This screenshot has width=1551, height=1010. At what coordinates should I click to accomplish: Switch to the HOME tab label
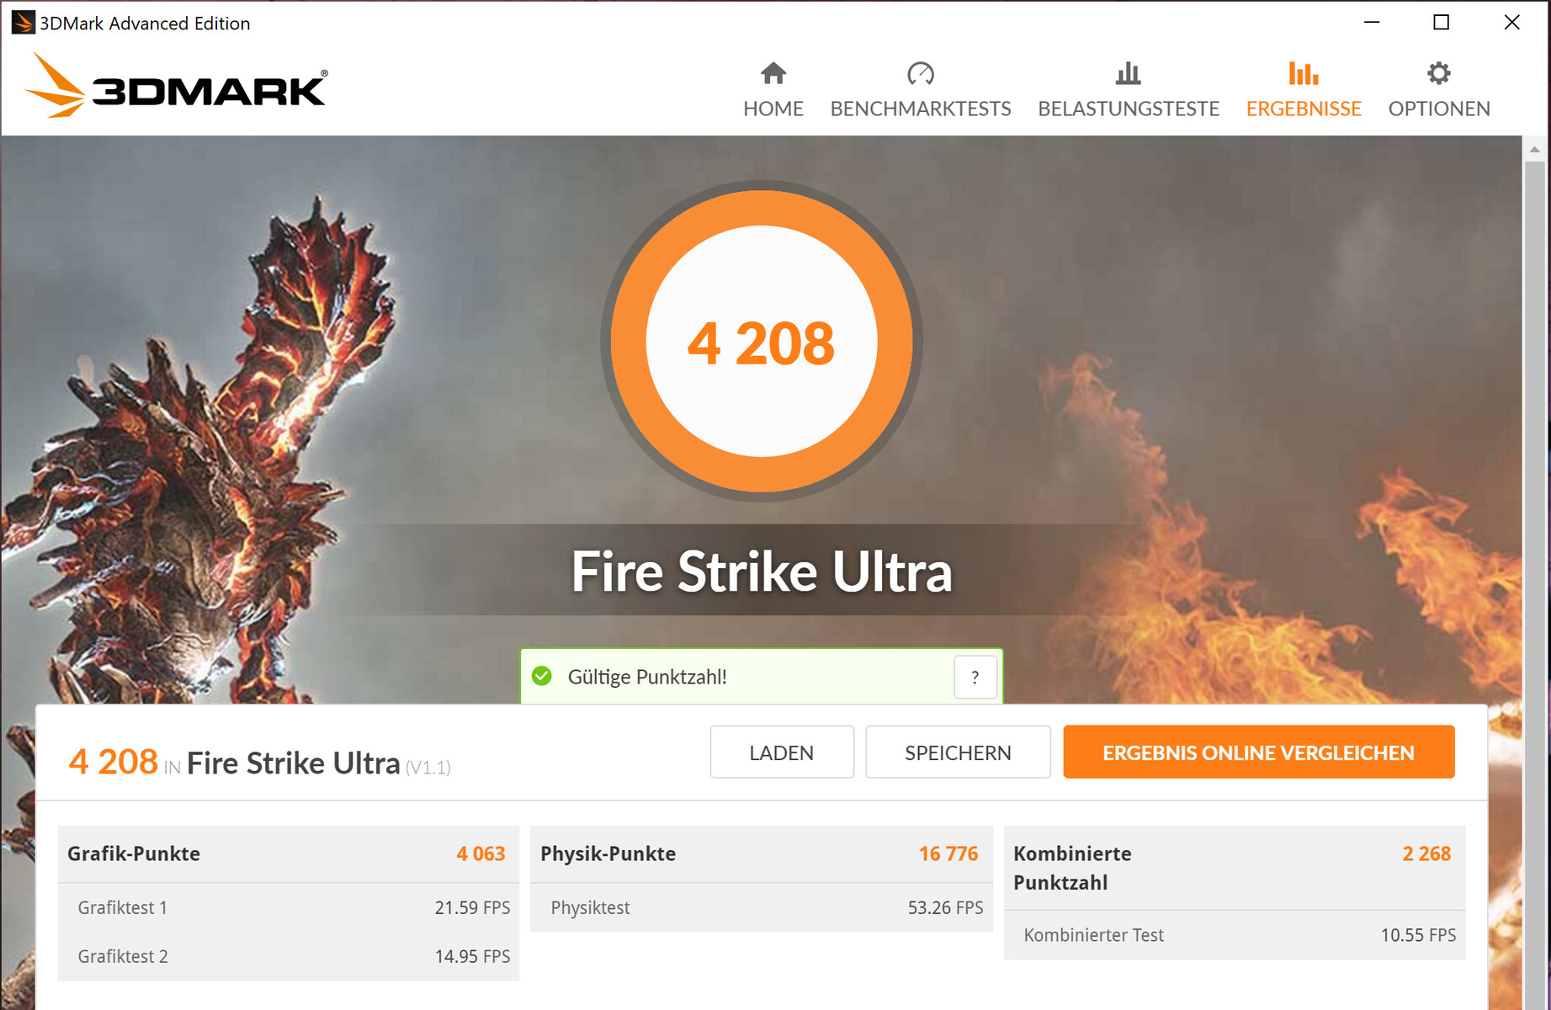pos(773,109)
